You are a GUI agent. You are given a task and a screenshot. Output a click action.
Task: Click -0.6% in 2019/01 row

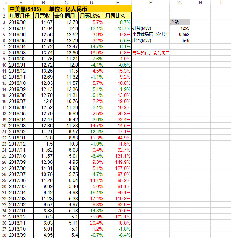click(118, 65)
